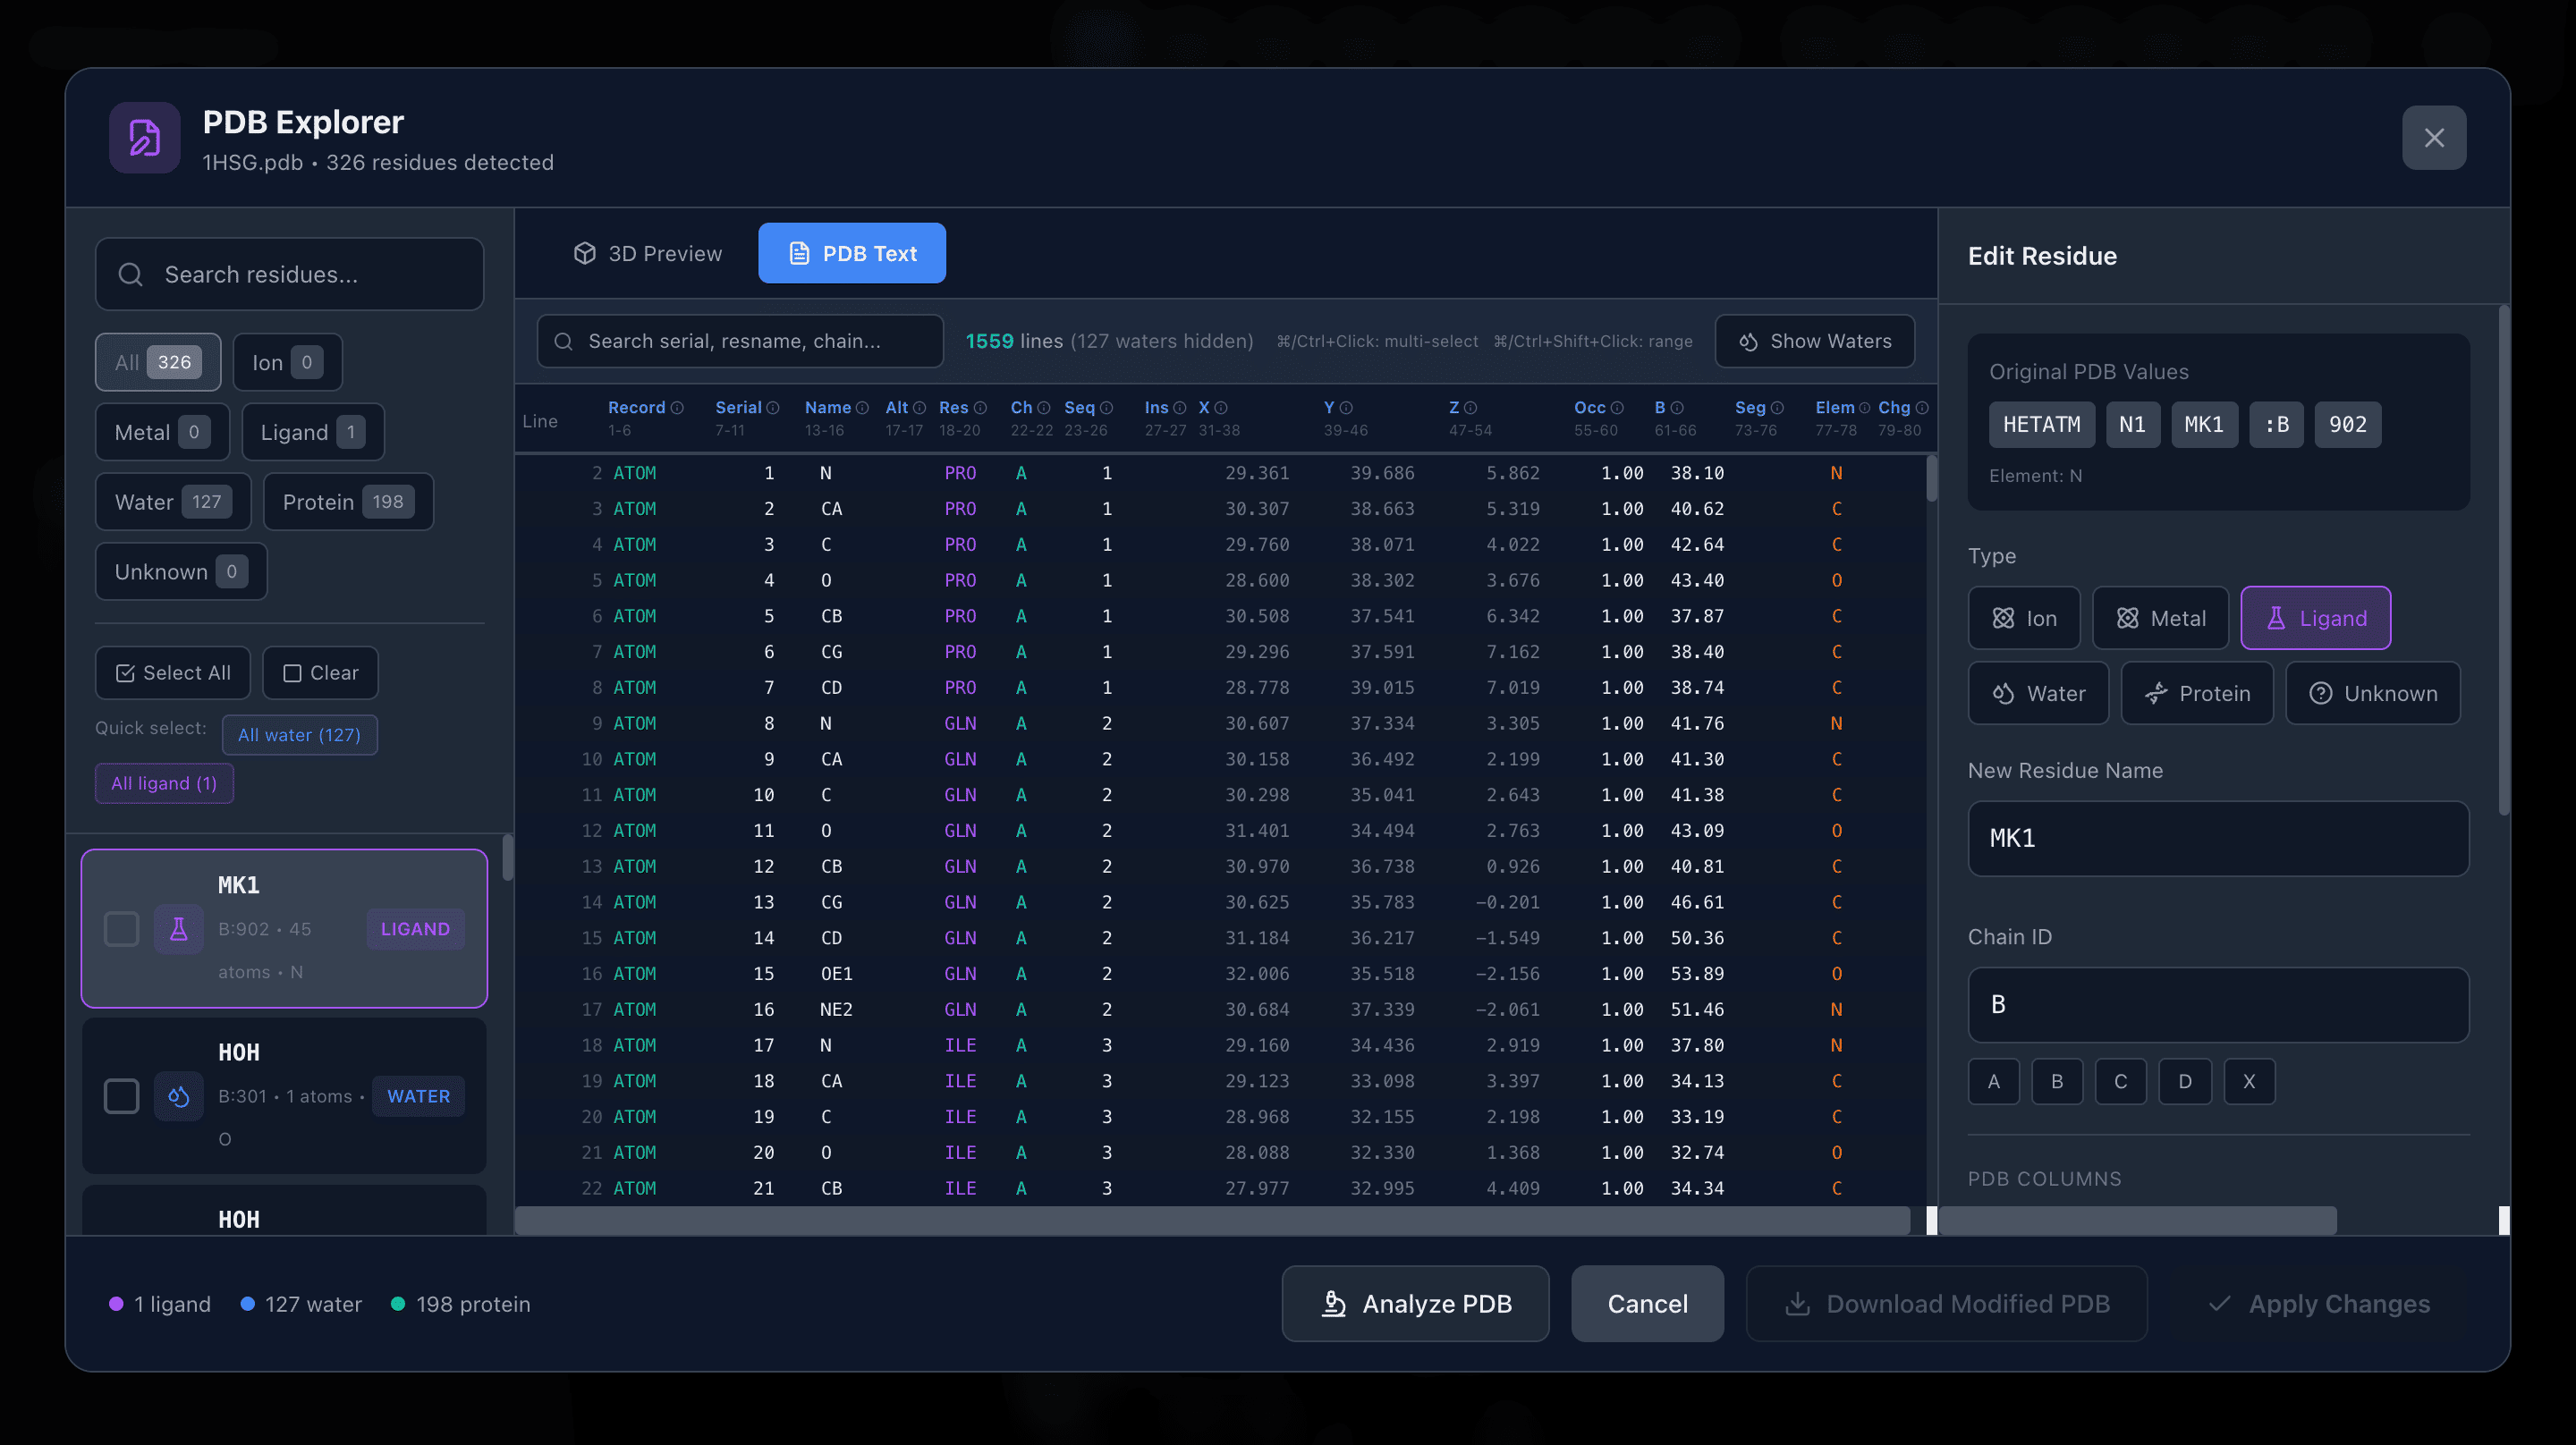The image size is (2576, 1445).
Task: Select the Protein type in Edit Residue panel
Action: click(x=2197, y=692)
